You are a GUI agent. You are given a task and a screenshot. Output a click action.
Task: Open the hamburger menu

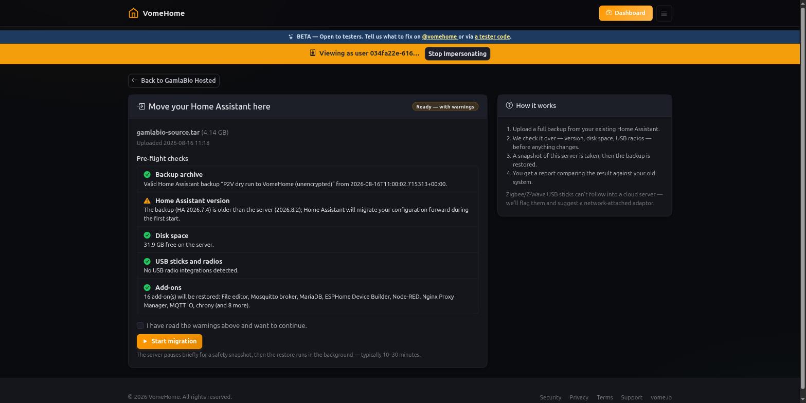[664, 13]
